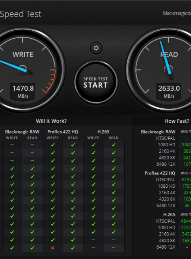Click Blackmagic RAW section title in How Fast
Image resolution: width=191 pixels, height=259 pixels.
point(158,131)
